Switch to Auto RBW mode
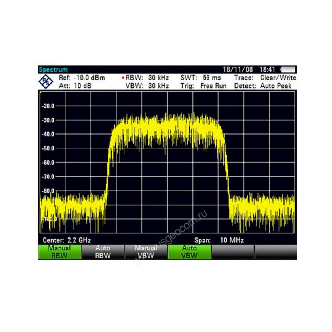The image size is (332, 332). tap(103, 252)
